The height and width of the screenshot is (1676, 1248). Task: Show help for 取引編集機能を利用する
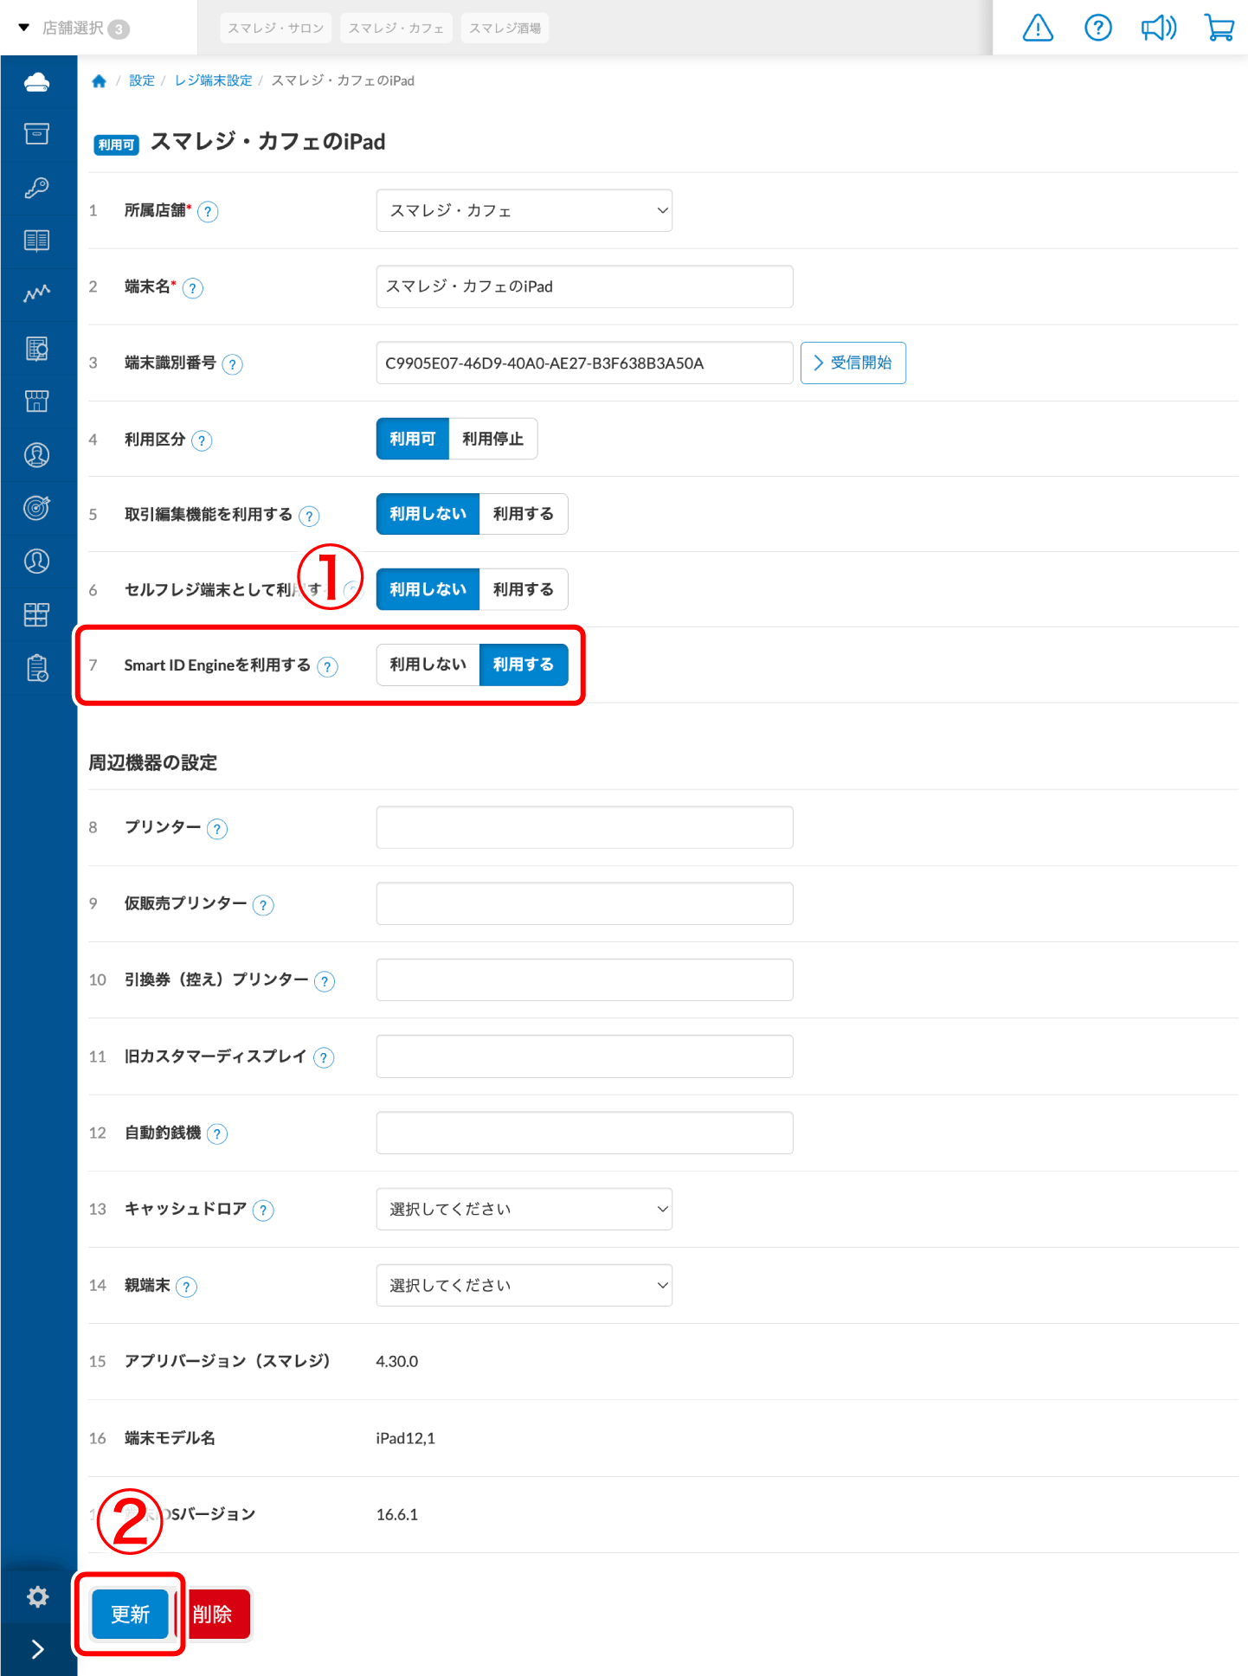(309, 516)
